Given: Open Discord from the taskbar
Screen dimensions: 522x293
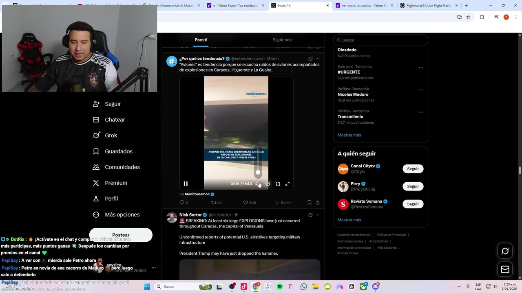Looking at the screenshot, I should (x=375, y=286).
